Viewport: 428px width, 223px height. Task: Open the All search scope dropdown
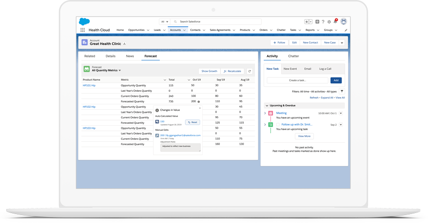(165, 21)
